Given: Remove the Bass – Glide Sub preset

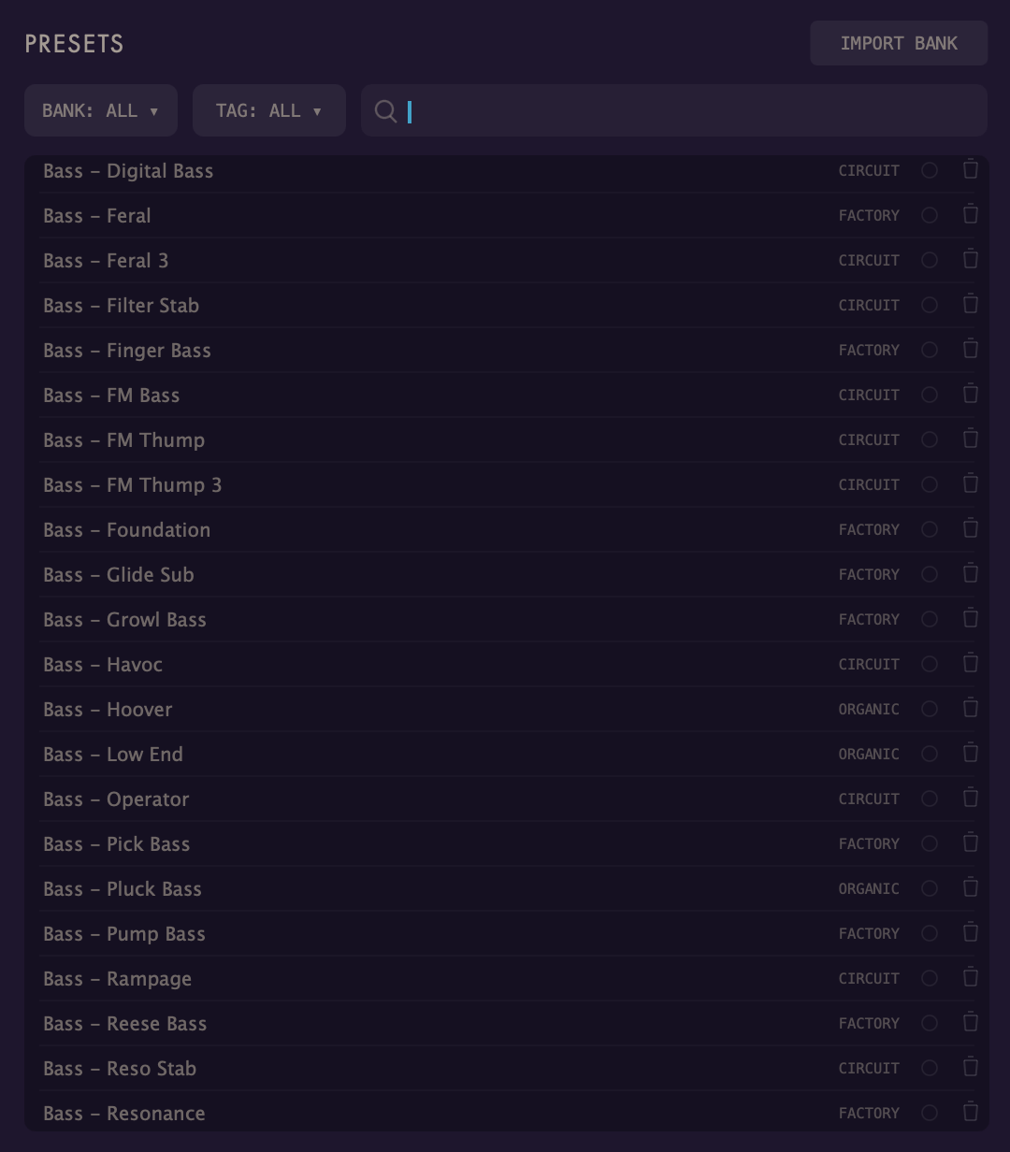Looking at the screenshot, I should [971, 573].
